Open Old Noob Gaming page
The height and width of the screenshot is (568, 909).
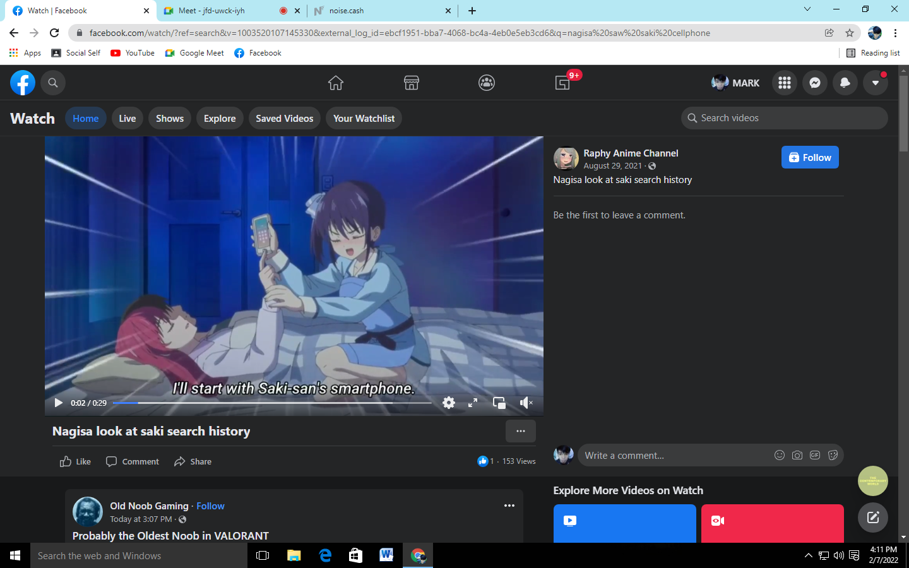click(149, 506)
